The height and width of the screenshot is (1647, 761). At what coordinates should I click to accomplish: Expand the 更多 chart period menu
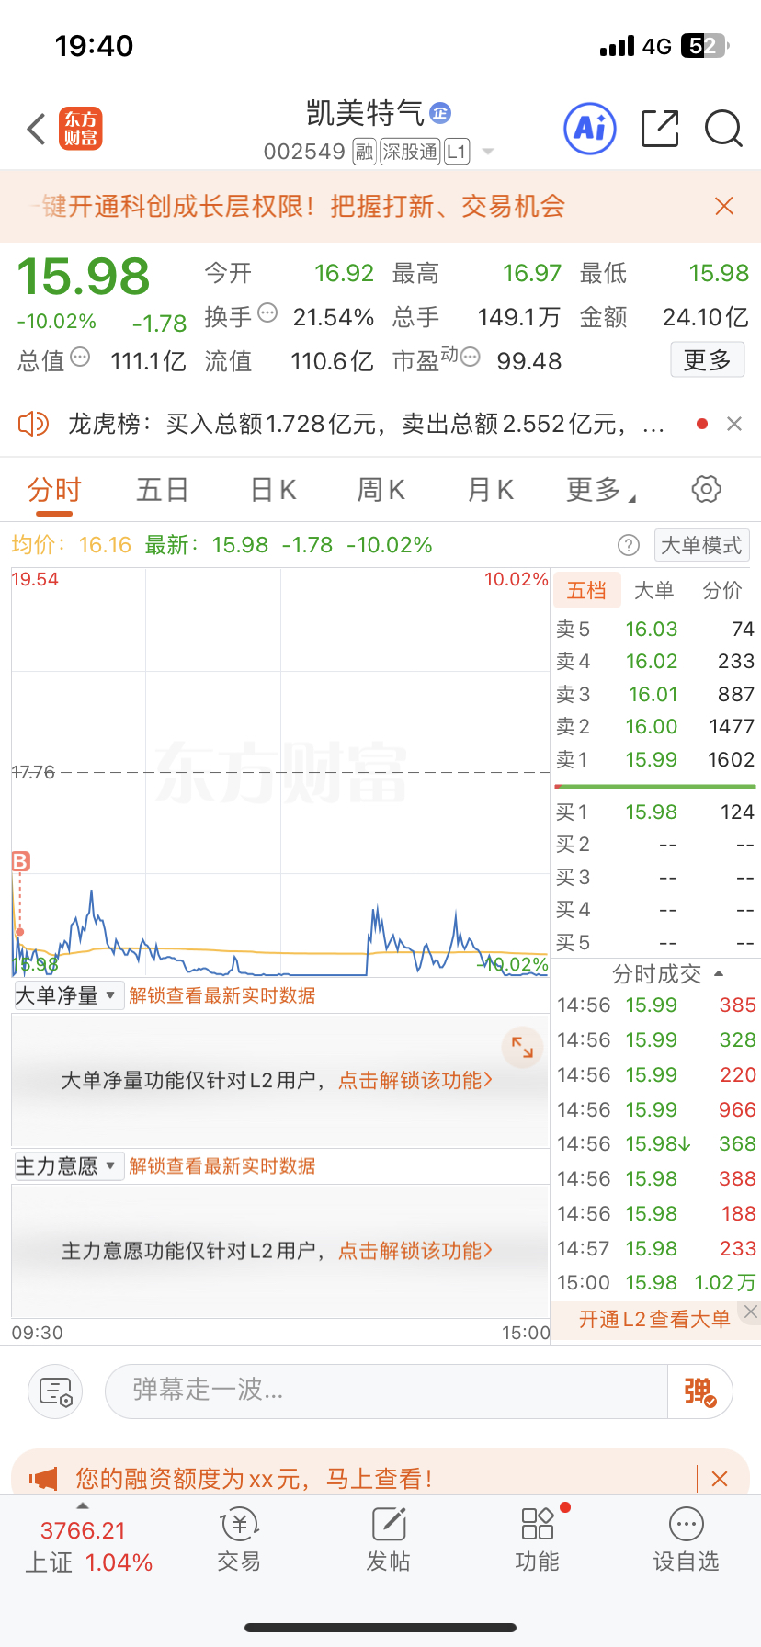(601, 490)
